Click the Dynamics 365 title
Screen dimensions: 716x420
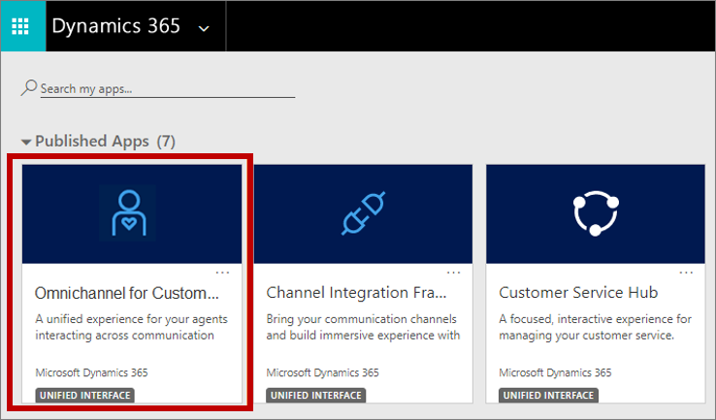coord(116,26)
